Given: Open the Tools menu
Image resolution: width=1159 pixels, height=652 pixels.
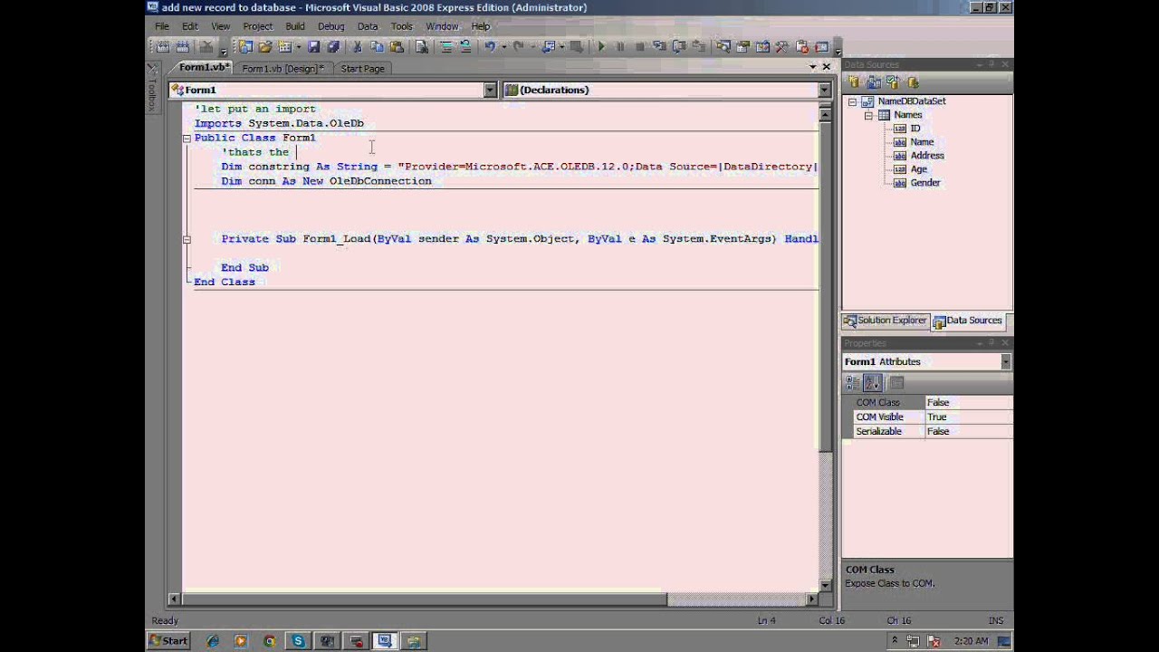Looking at the screenshot, I should pyautogui.click(x=401, y=26).
